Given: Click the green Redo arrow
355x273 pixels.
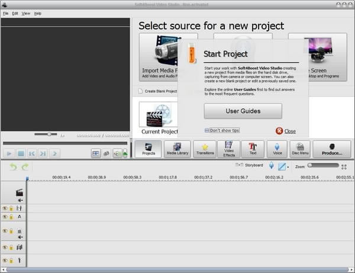Looking at the screenshot, I should (x=25, y=167).
